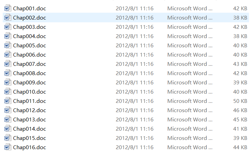Click the Word icon next to Chap001.doc
The image size is (250, 155).
coord(8,8)
